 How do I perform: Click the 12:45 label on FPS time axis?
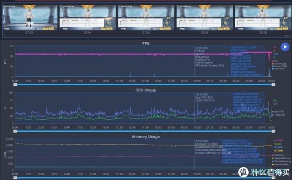click(132, 81)
